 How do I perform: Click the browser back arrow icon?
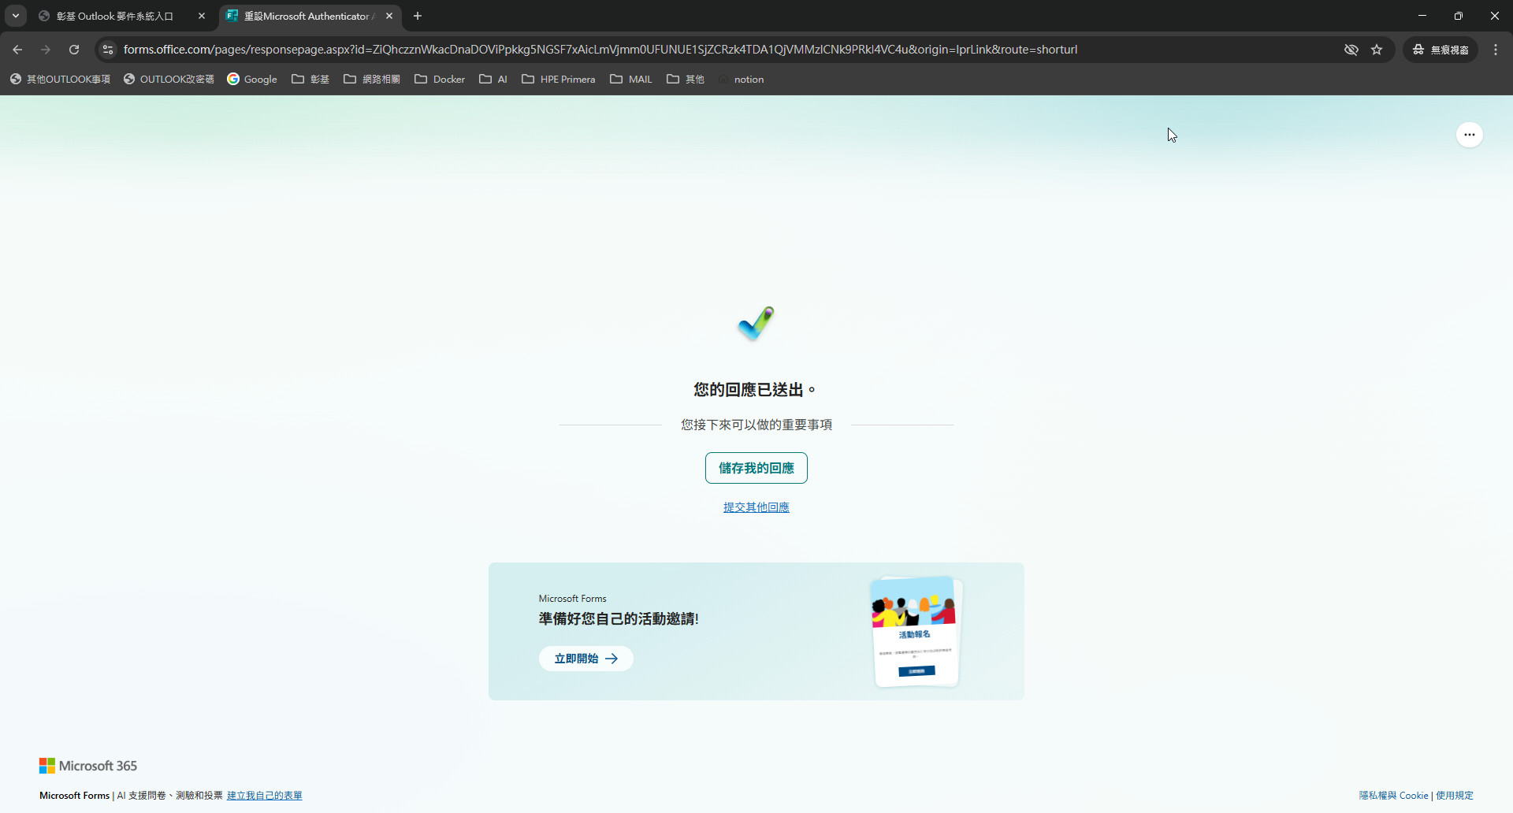click(17, 50)
